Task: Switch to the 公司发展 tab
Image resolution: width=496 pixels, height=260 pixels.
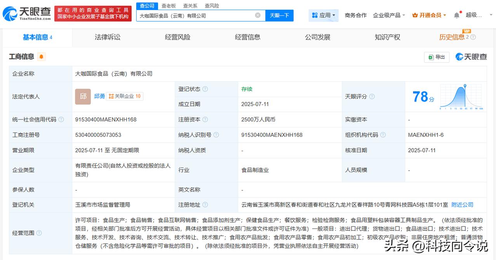Action: 317,37
